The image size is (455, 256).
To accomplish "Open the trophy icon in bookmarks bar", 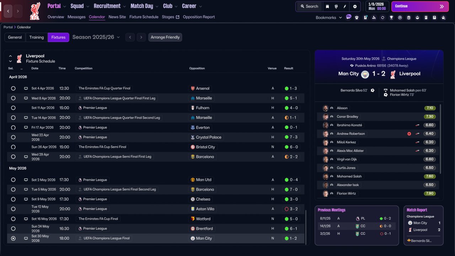I will coord(391,17).
